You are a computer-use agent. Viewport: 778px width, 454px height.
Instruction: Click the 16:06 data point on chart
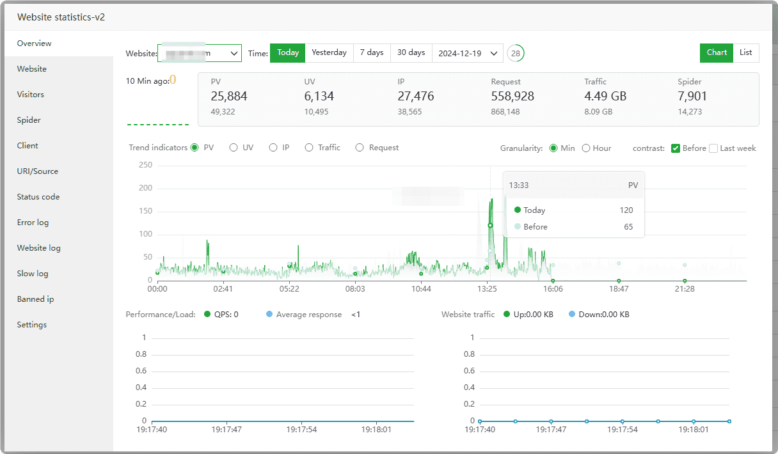[553, 281]
